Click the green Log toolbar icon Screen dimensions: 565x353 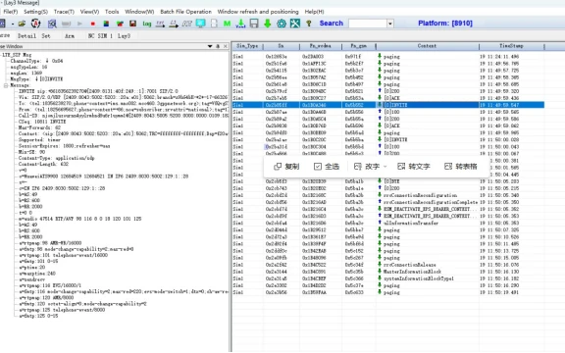pyautogui.click(x=147, y=24)
